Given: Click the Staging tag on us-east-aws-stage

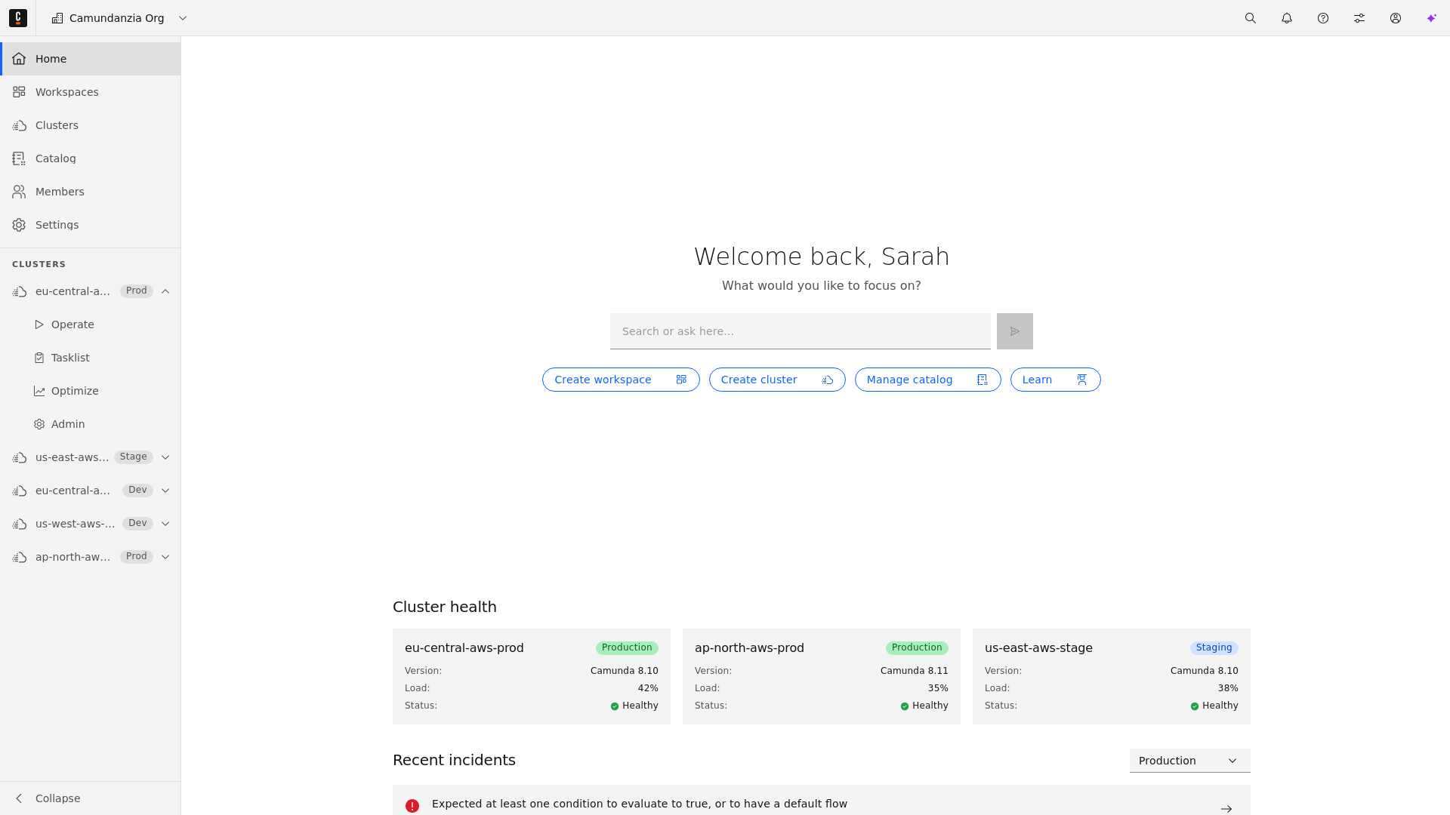Looking at the screenshot, I should [x=1214, y=647].
